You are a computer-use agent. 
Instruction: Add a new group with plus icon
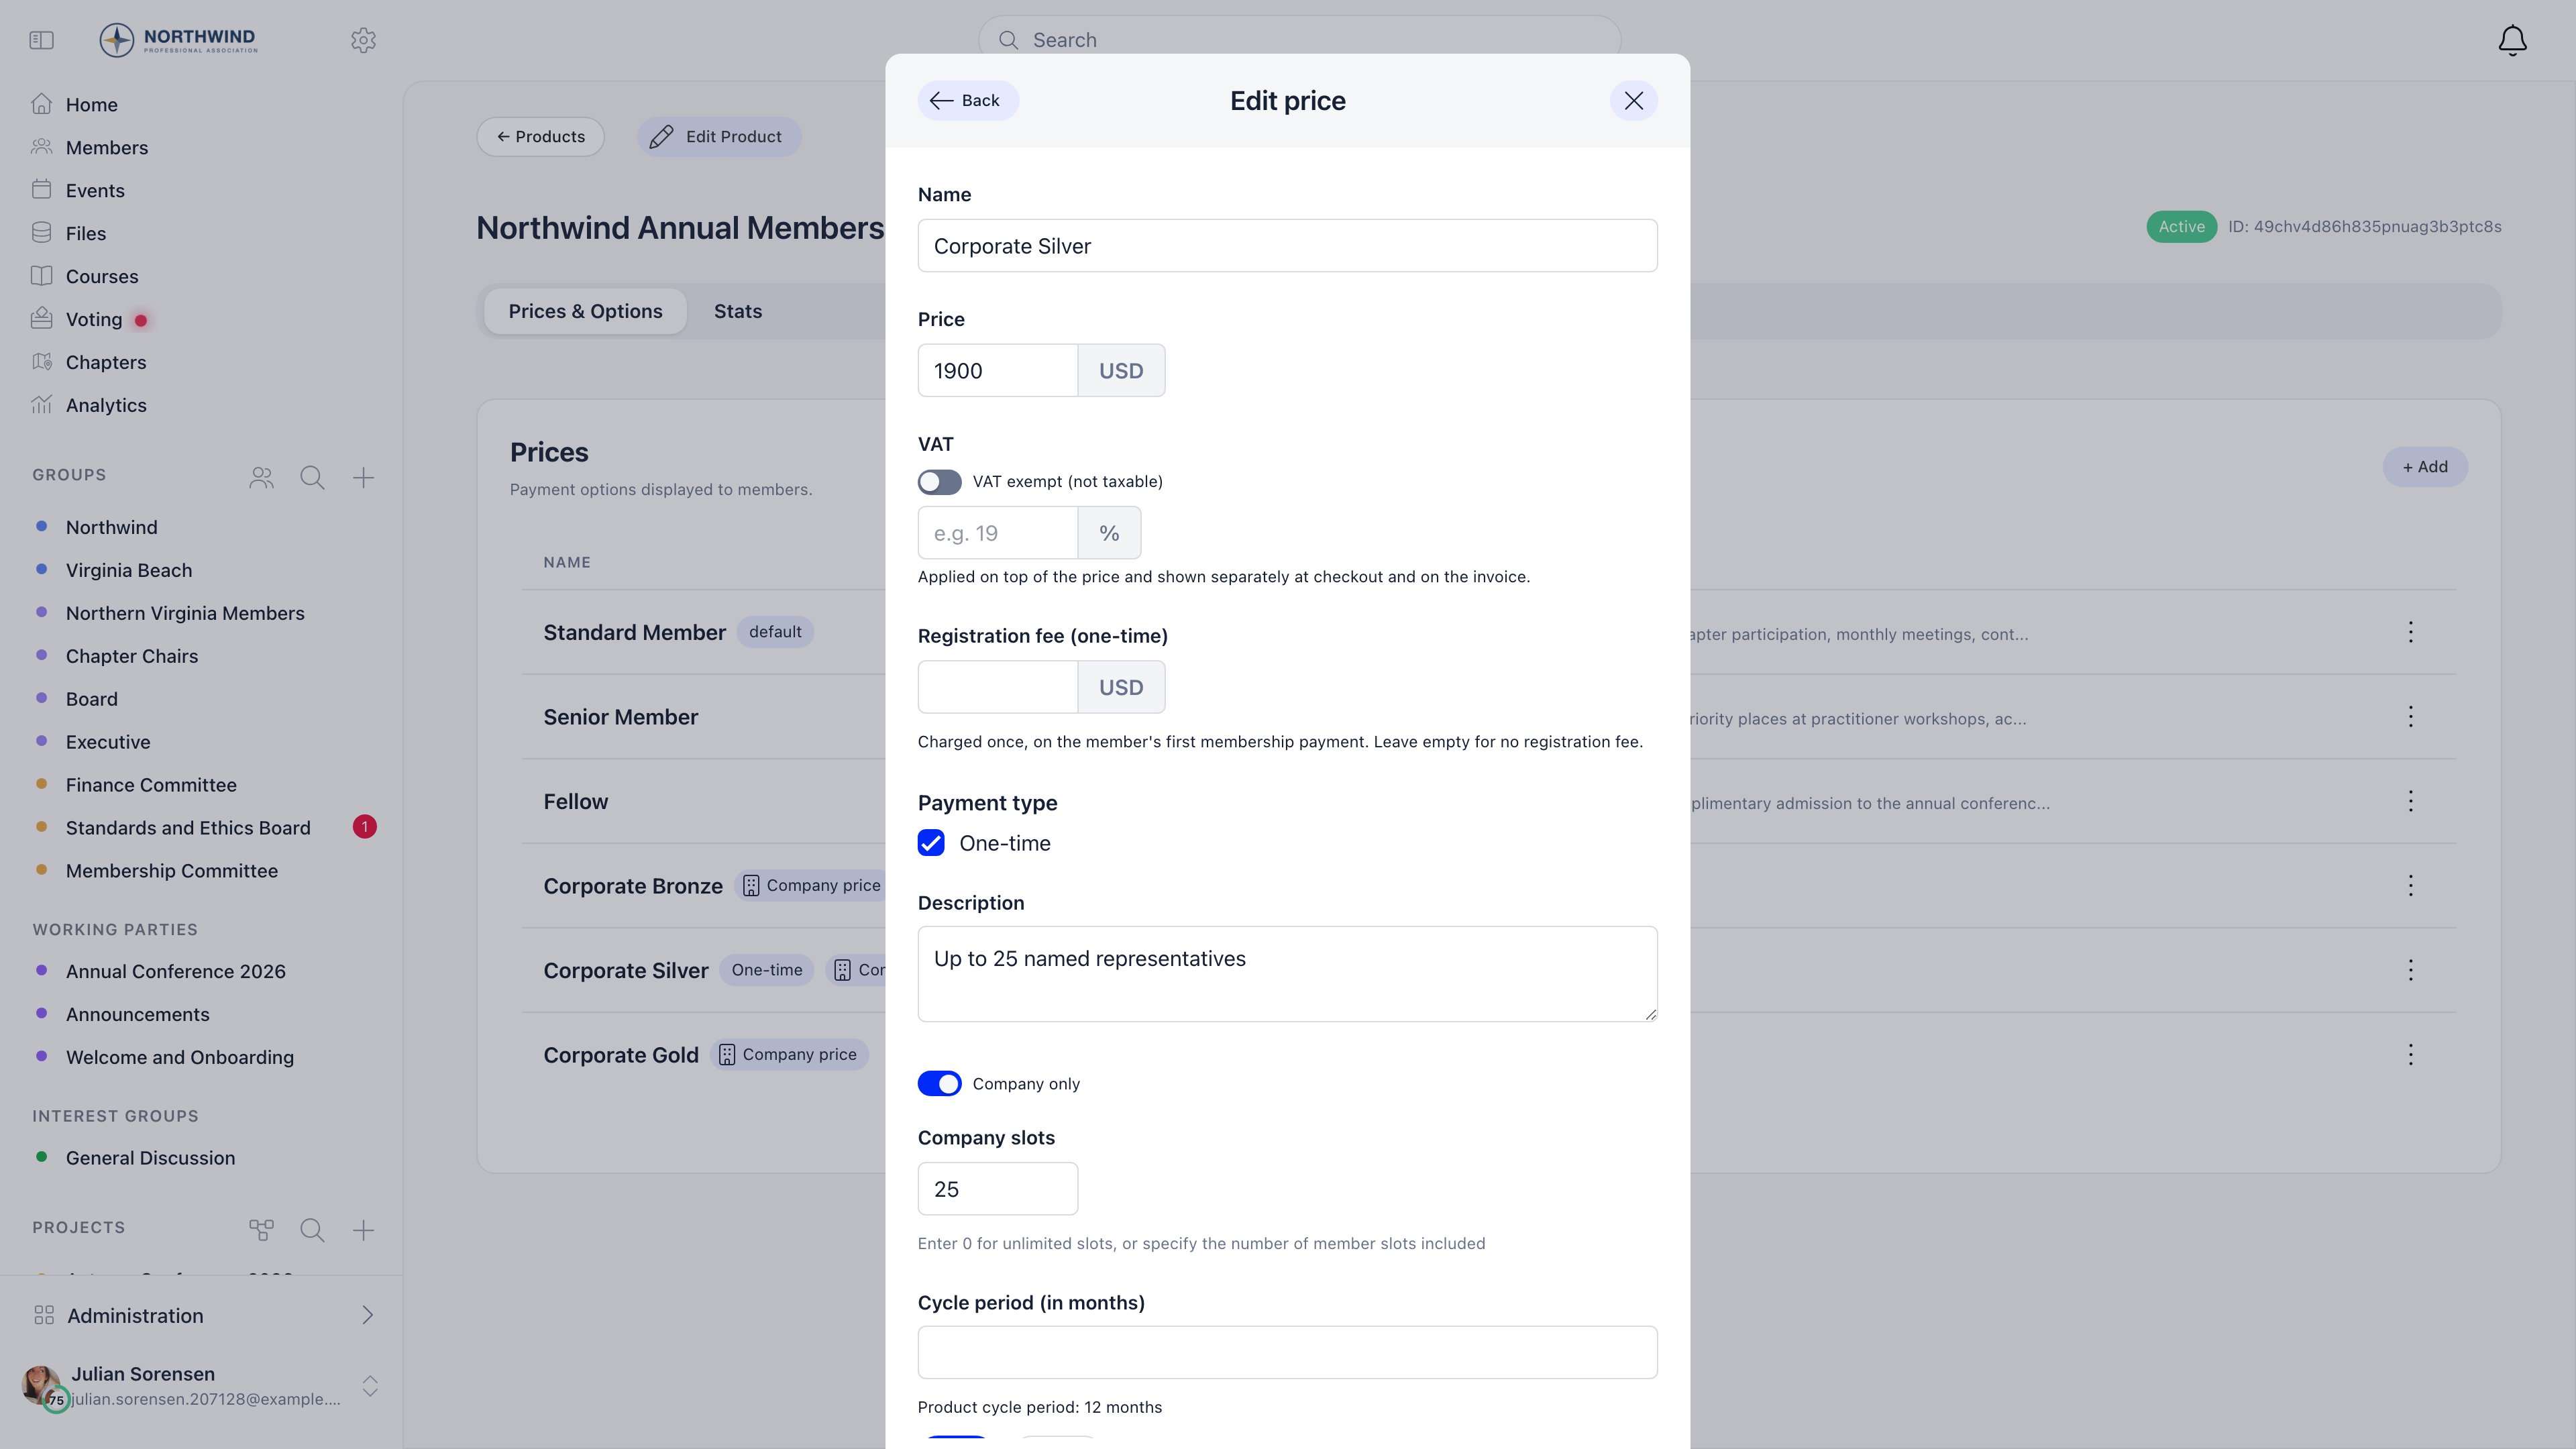(363, 478)
